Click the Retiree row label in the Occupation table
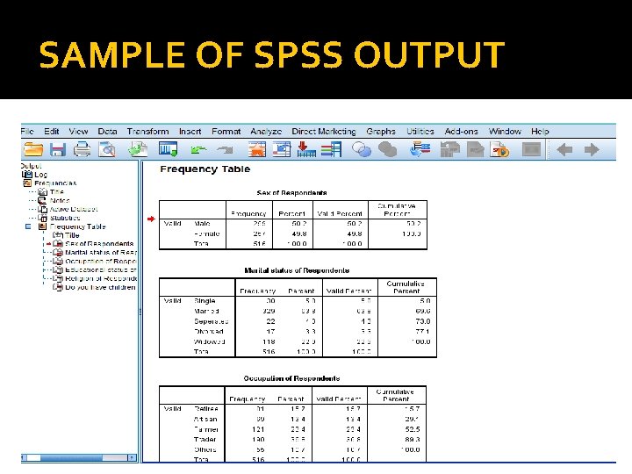 pyautogui.click(x=206, y=409)
